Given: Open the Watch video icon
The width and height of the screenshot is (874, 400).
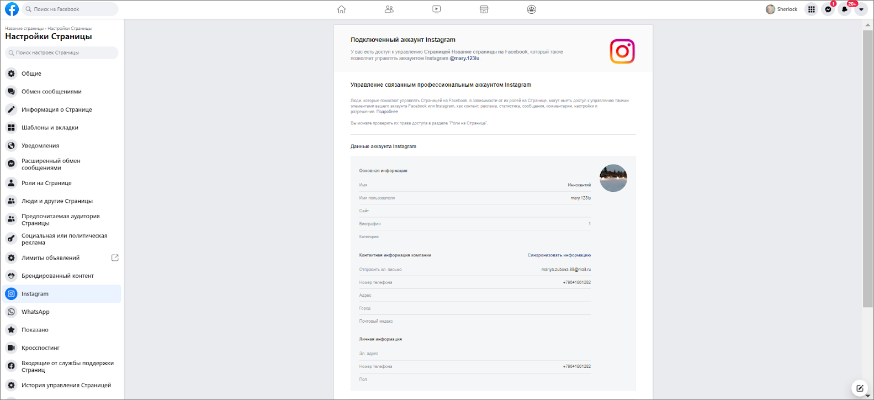Looking at the screenshot, I should click(x=436, y=9).
